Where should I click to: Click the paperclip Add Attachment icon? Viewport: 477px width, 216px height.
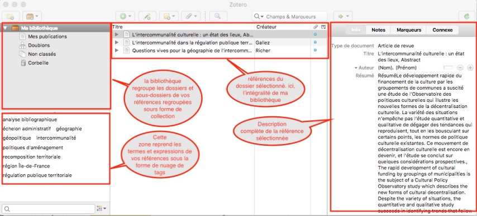point(190,16)
